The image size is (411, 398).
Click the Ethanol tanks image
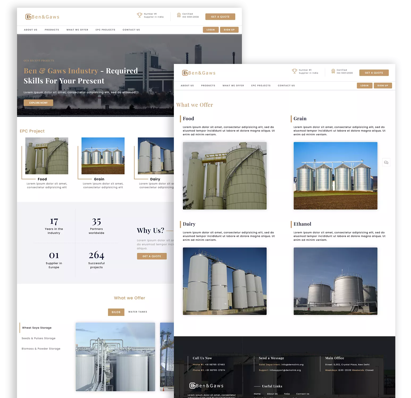pyautogui.click(x=335, y=281)
